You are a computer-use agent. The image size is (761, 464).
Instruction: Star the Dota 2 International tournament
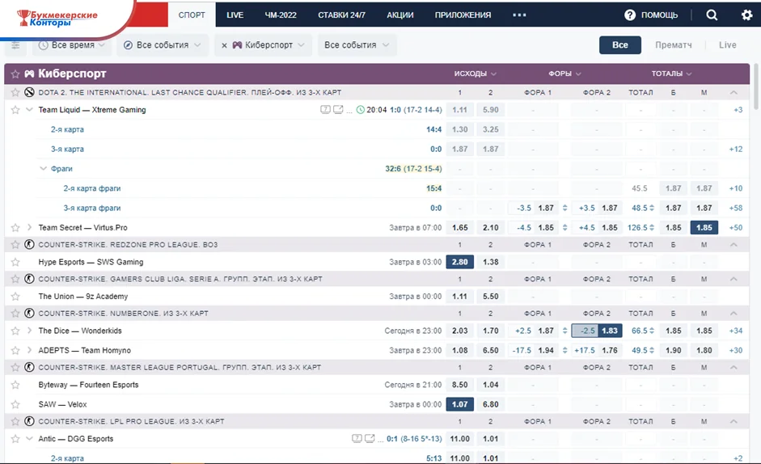[15, 92]
